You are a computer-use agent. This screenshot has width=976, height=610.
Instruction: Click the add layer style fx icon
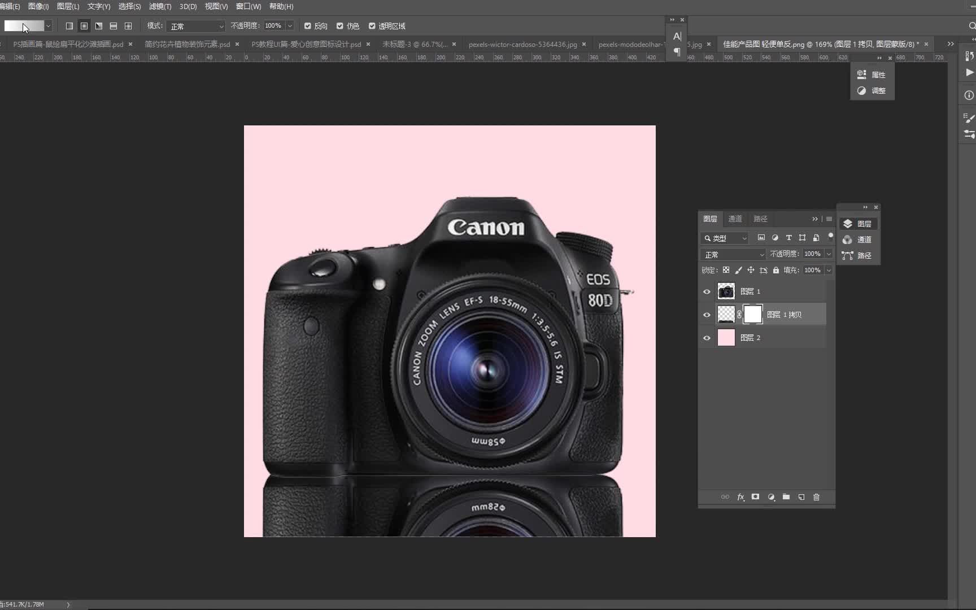coord(740,497)
